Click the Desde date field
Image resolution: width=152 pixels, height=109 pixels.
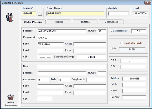point(141,14)
